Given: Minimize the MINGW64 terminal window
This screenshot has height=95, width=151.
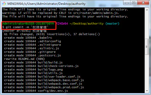Looking at the screenshot, I should tap(127, 3).
